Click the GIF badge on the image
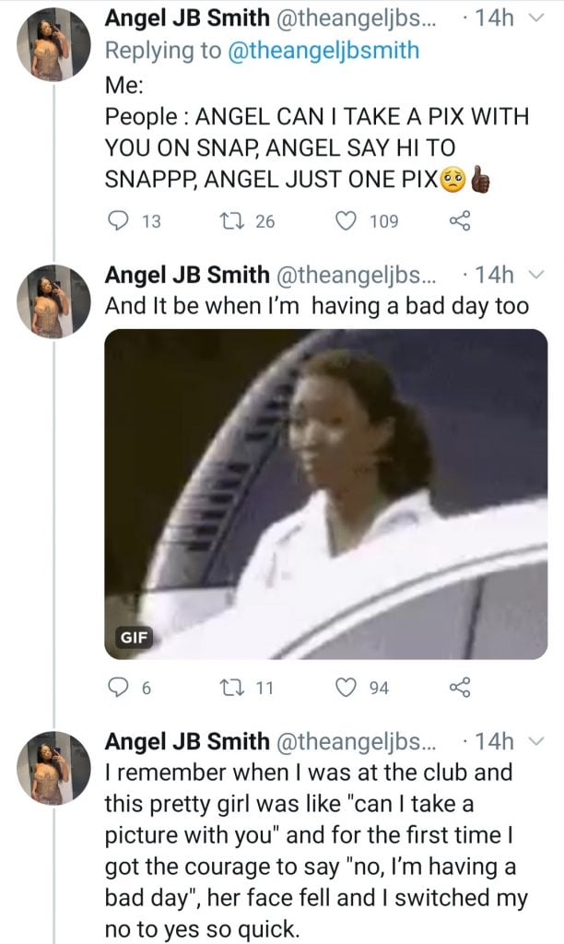 coord(134,636)
